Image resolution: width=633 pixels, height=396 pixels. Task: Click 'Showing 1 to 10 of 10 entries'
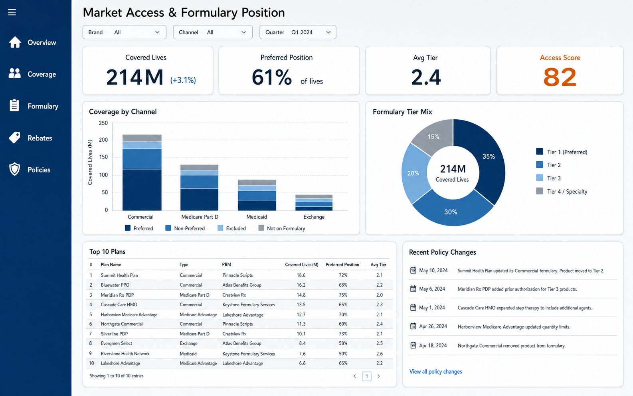click(117, 376)
